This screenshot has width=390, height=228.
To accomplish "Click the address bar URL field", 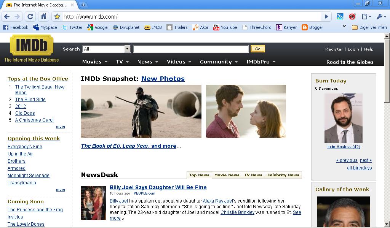I will 192,17.
